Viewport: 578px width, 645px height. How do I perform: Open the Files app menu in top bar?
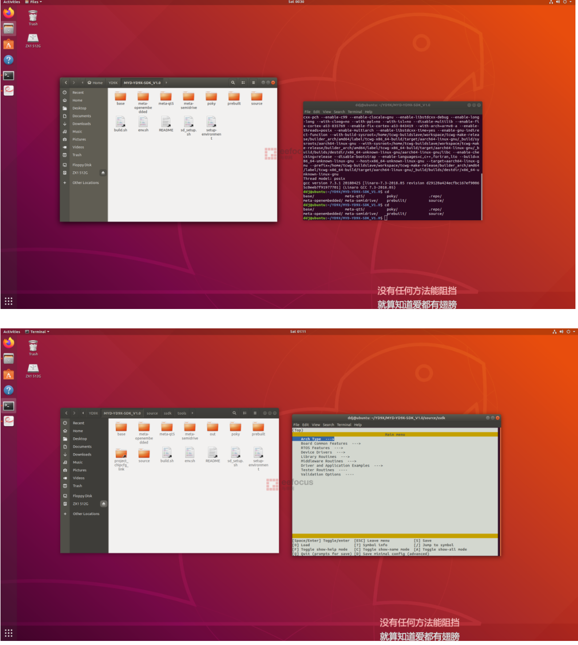(34, 2)
